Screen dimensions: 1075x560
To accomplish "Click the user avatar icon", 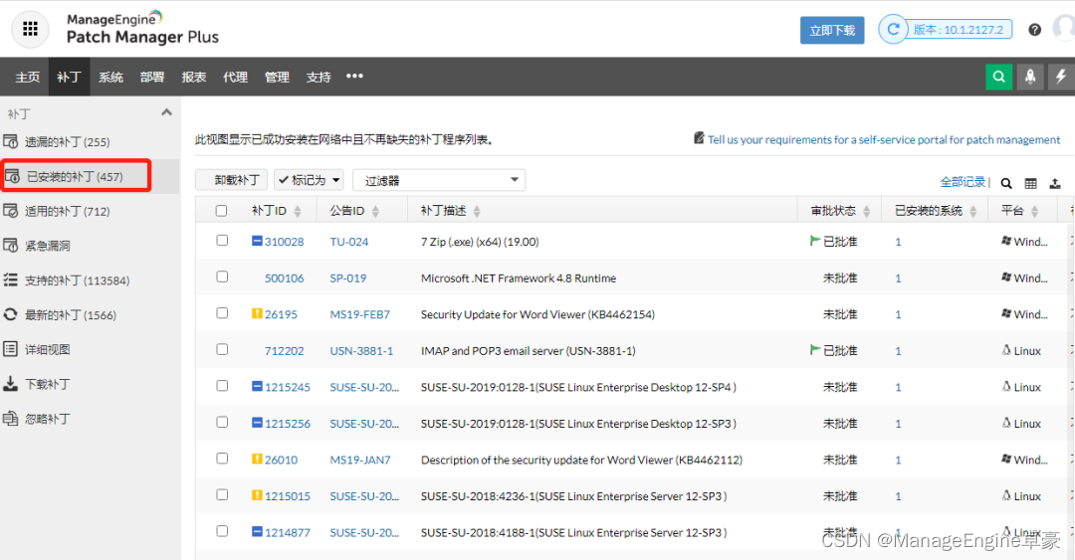I will point(1064,29).
